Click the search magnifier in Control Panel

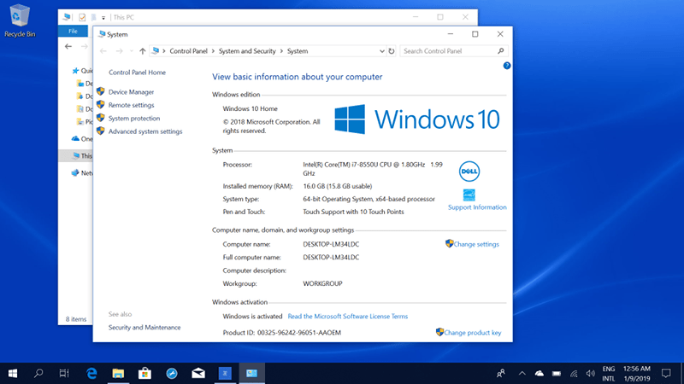click(x=500, y=51)
